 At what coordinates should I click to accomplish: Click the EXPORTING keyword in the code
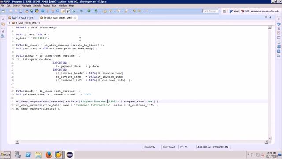click(60, 63)
